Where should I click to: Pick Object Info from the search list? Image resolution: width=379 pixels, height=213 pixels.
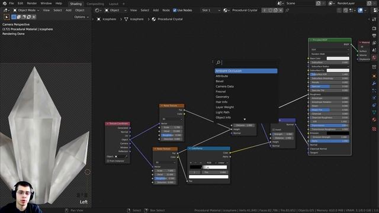(246, 117)
